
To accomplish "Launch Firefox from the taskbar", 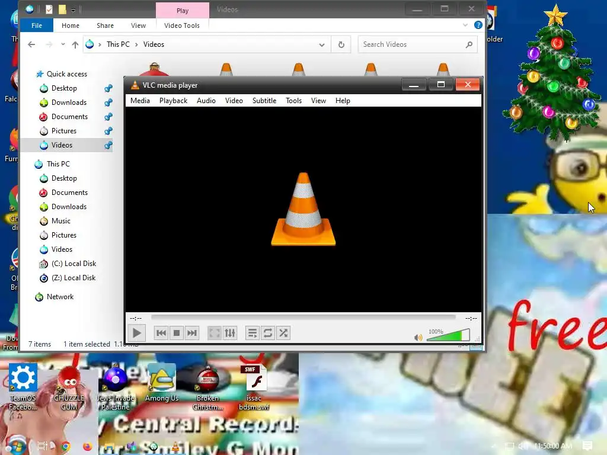I will (88, 446).
